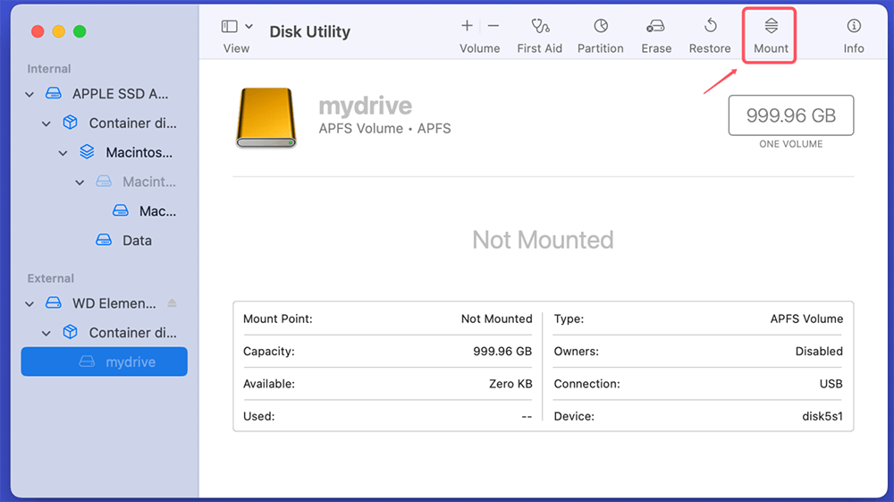Run First Aid on the volume
The image size is (894, 502).
click(539, 27)
